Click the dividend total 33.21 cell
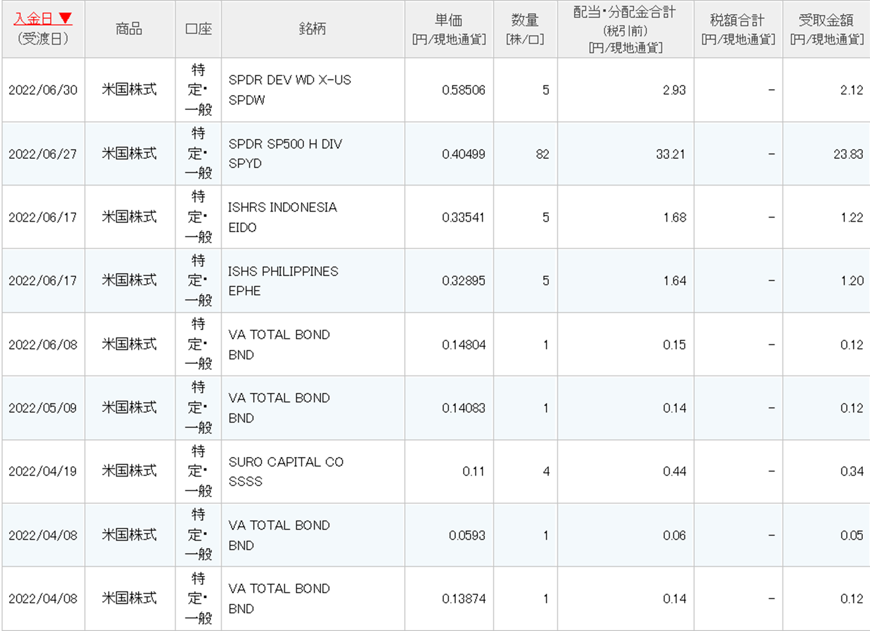870x631 pixels. [x=670, y=154]
